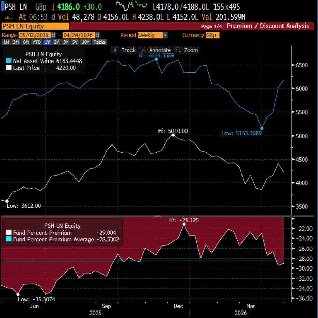Click the Dec x-axis label
The image size is (318, 318).
tap(178, 306)
